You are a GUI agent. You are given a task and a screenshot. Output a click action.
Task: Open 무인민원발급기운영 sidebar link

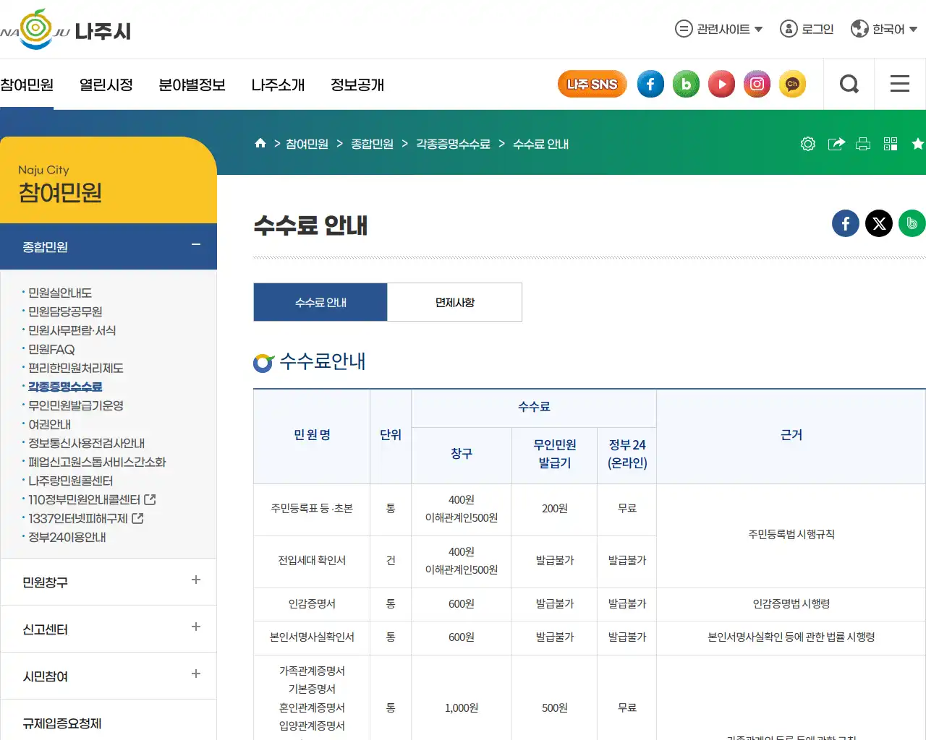coord(76,405)
